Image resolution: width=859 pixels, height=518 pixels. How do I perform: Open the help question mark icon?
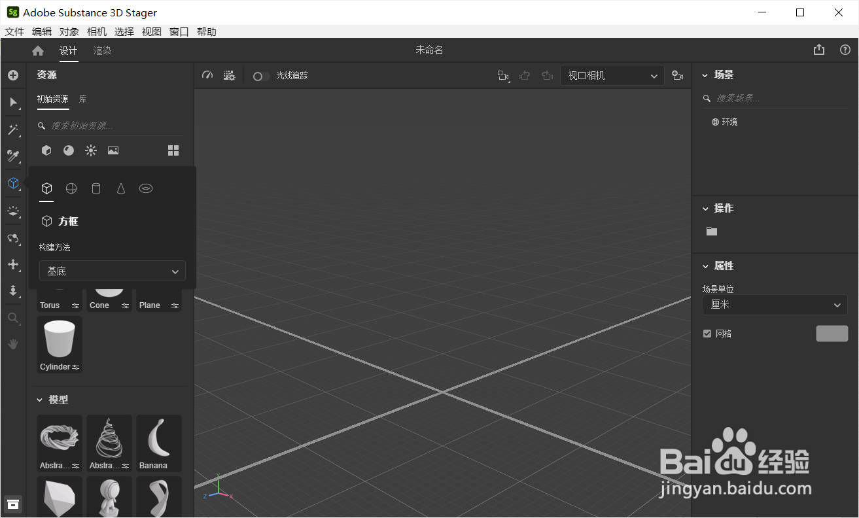845,50
